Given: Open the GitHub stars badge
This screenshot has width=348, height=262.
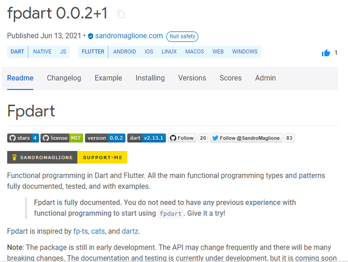Looking at the screenshot, I should tap(23, 138).
